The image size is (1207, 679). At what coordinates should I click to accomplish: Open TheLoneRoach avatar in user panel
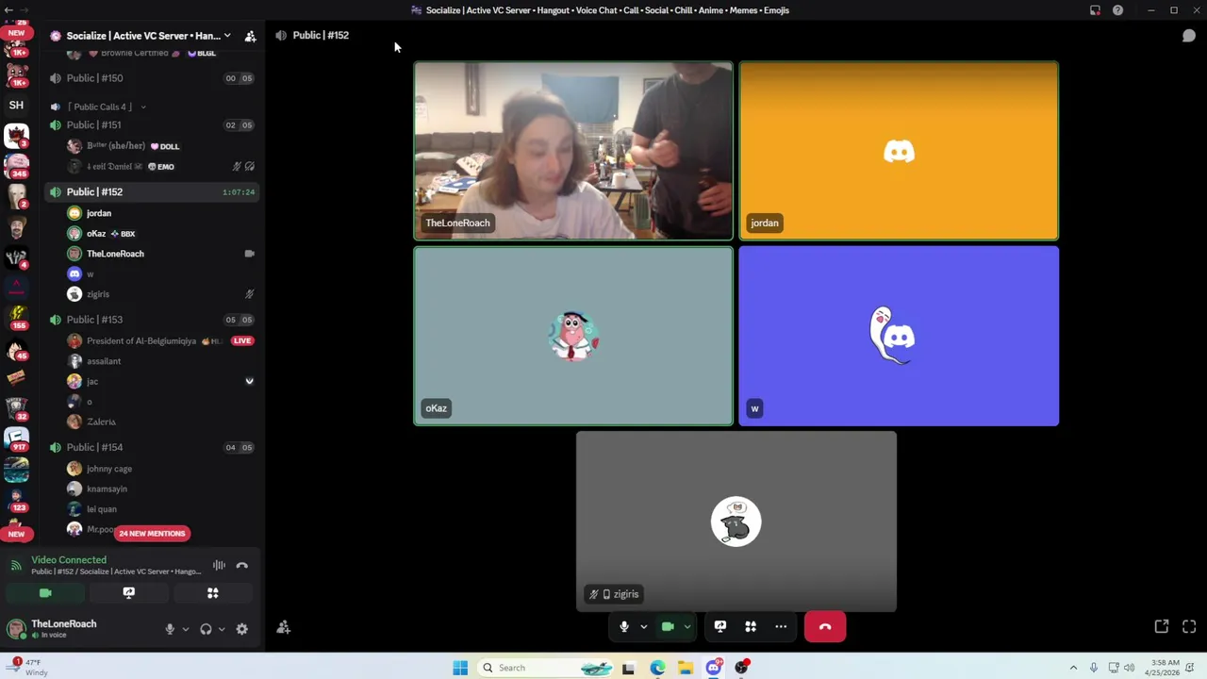tap(16, 629)
